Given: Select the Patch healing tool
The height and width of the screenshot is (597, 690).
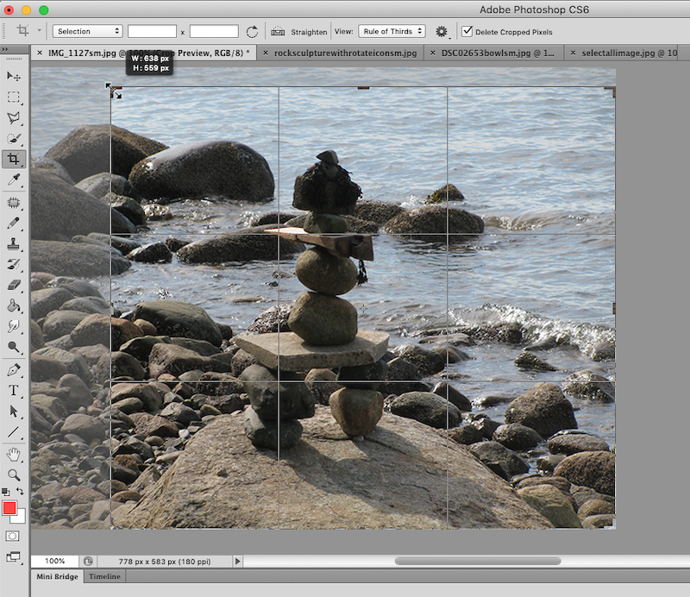Looking at the screenshot, I should point(14,203).
